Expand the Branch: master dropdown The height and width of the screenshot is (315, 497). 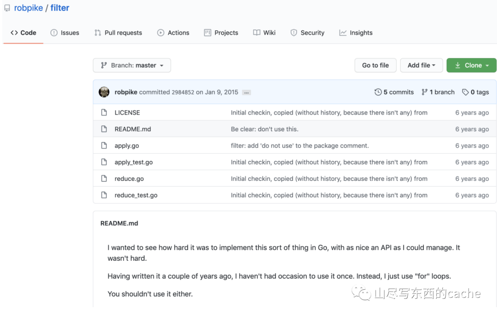(132, 65)
